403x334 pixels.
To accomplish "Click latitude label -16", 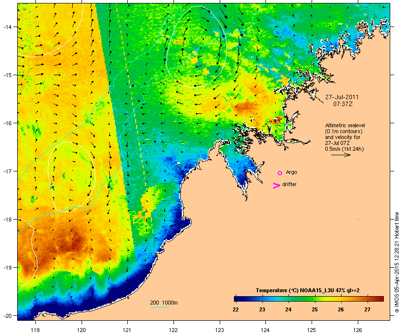I will [7, 123].
